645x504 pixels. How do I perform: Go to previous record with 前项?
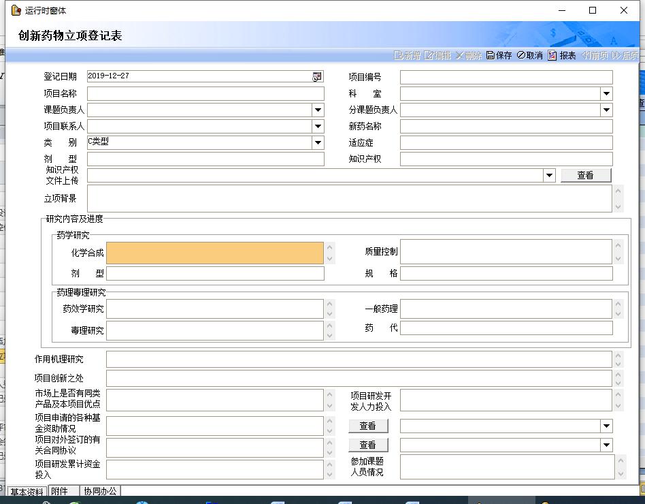tap(595, 56)
